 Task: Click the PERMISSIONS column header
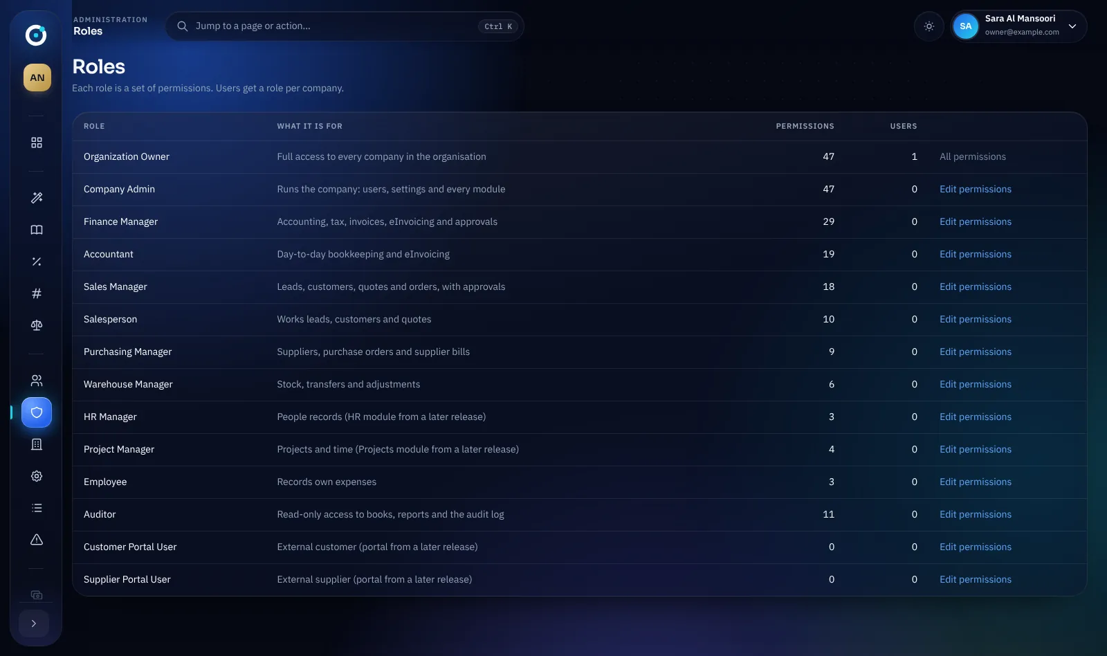point(805,126)
